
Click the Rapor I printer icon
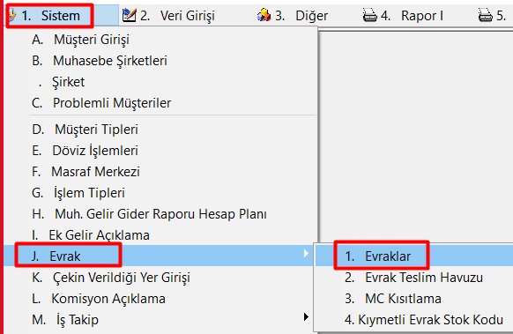coord(370,15)
